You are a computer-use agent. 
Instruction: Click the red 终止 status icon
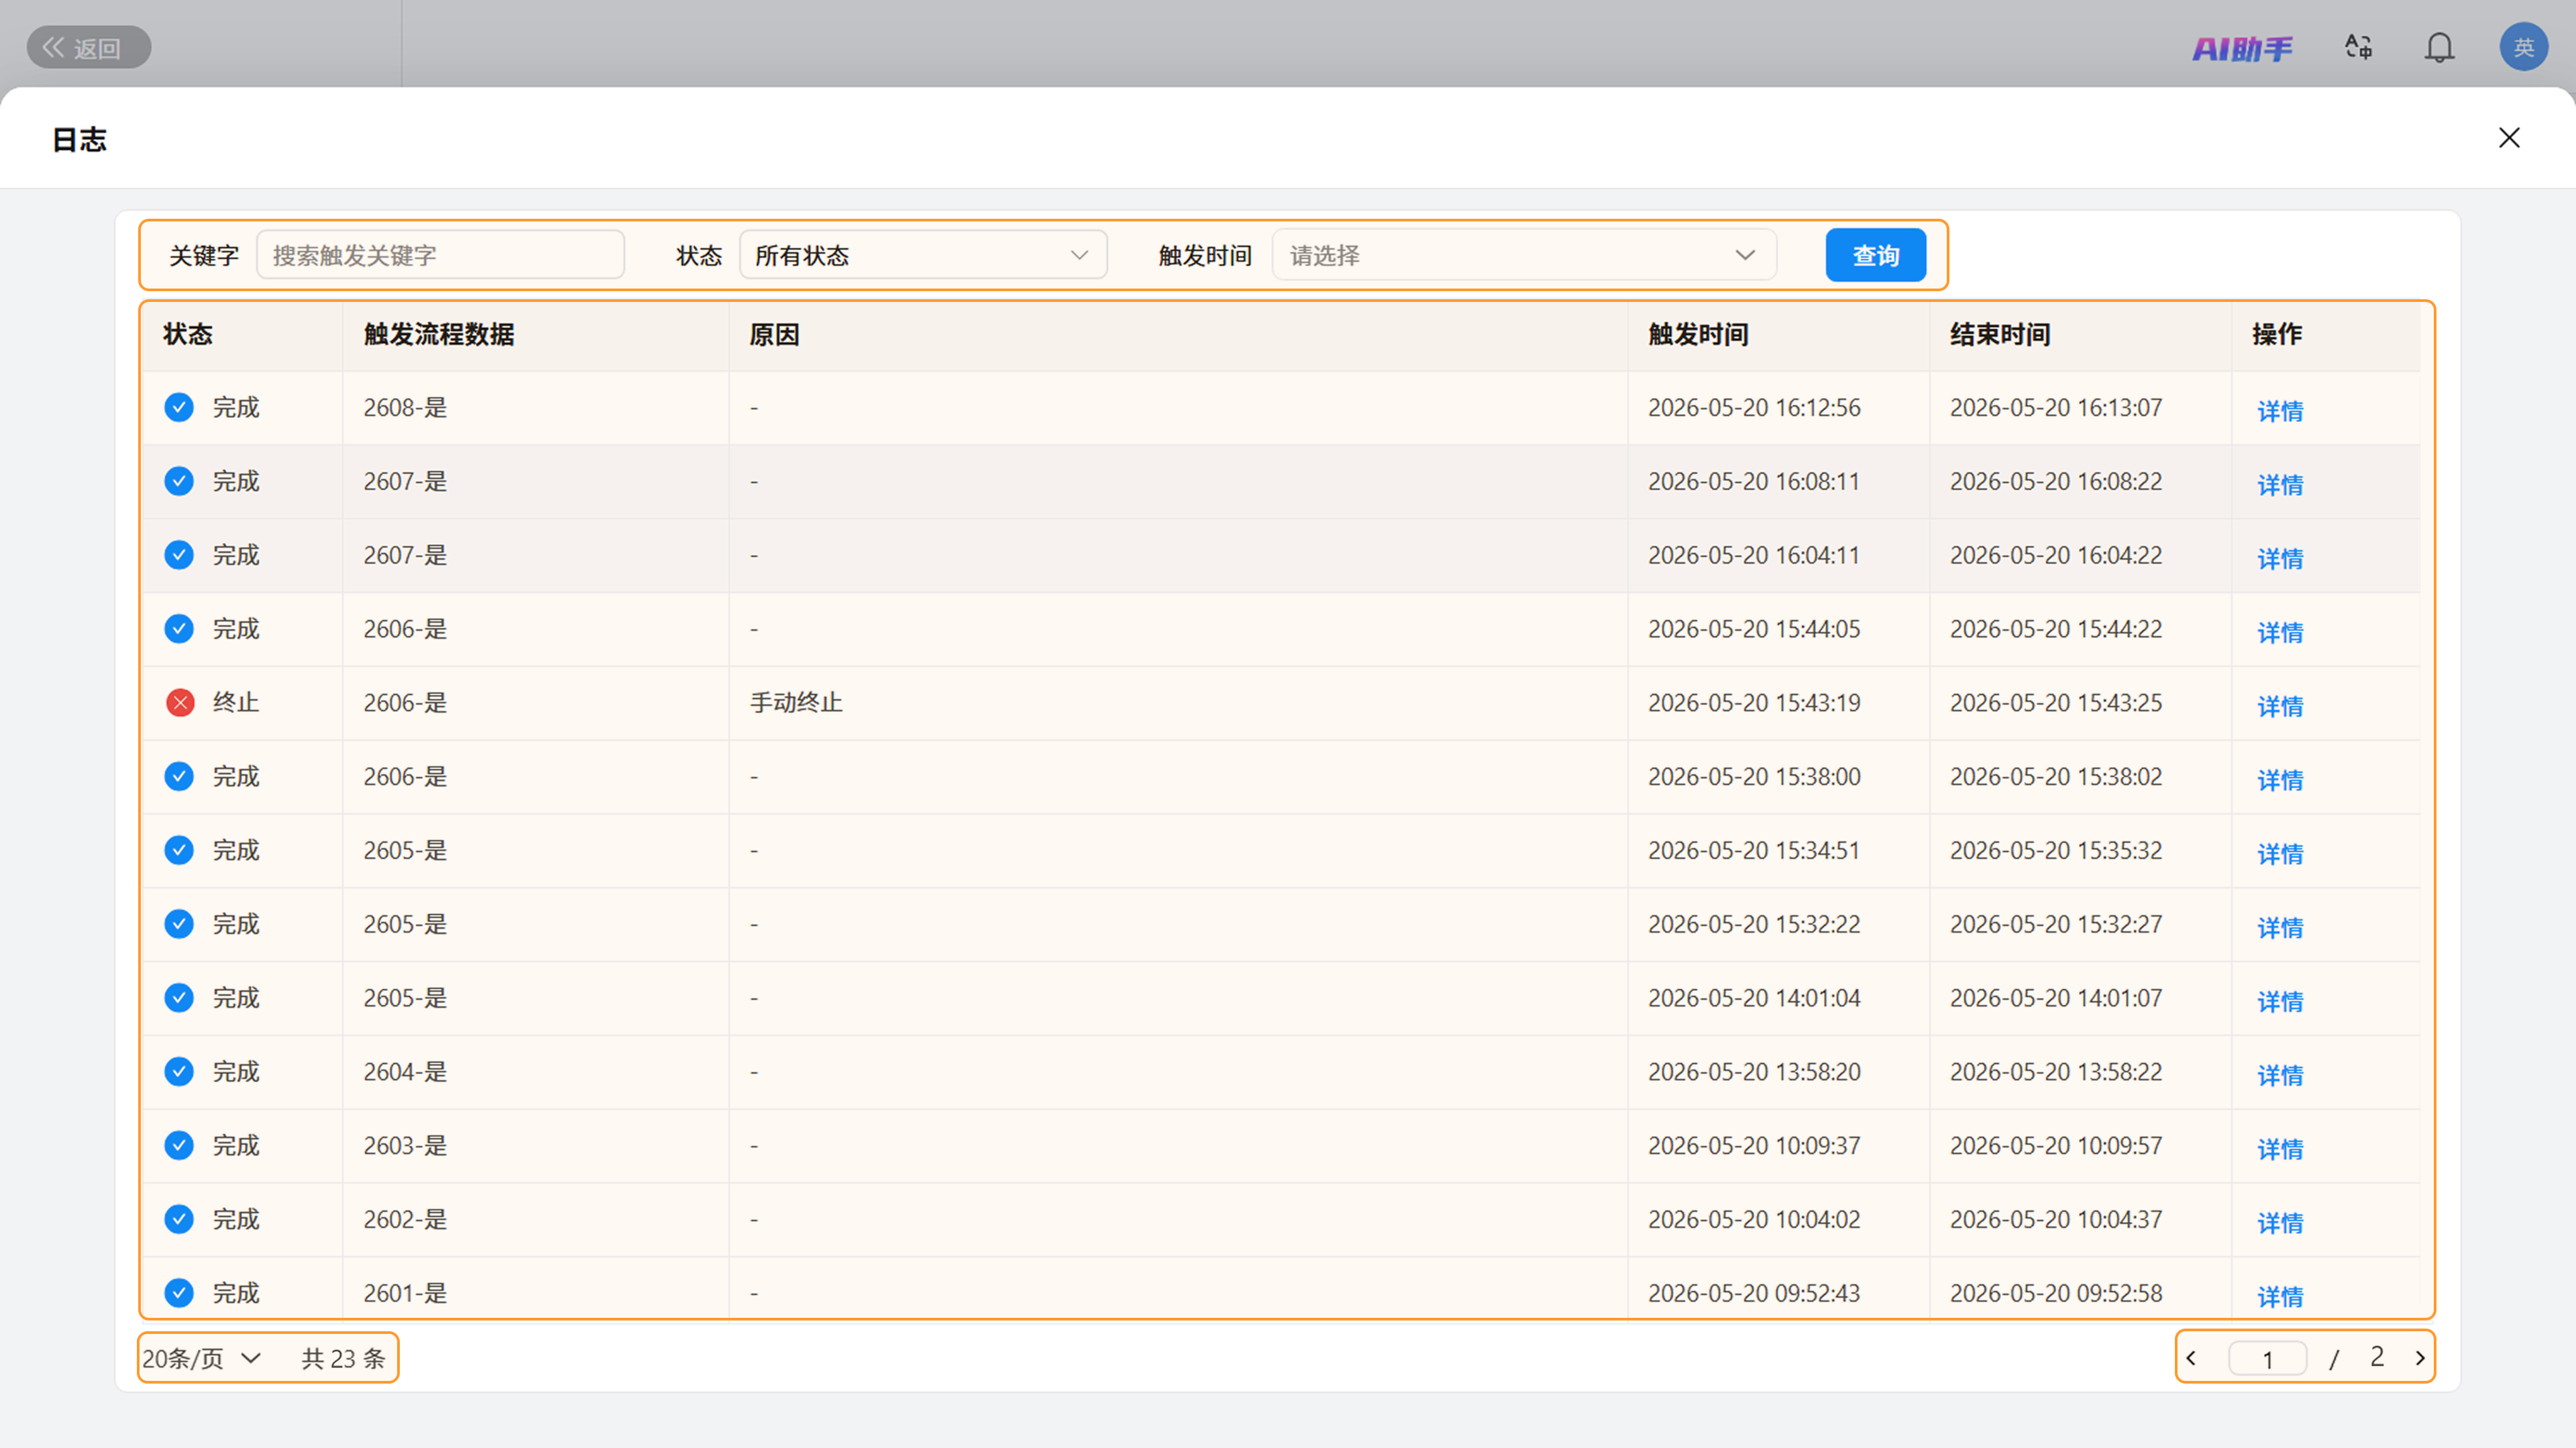(180, 703)
